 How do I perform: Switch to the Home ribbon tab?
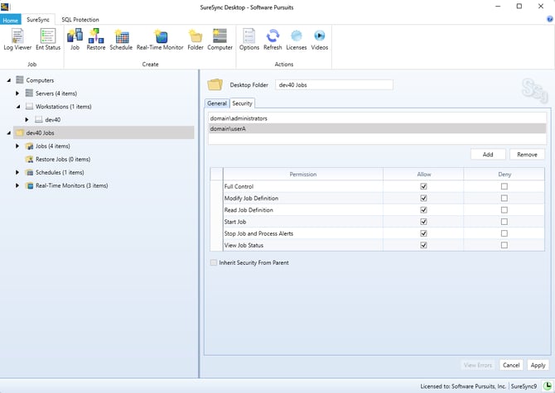(11, 20)
